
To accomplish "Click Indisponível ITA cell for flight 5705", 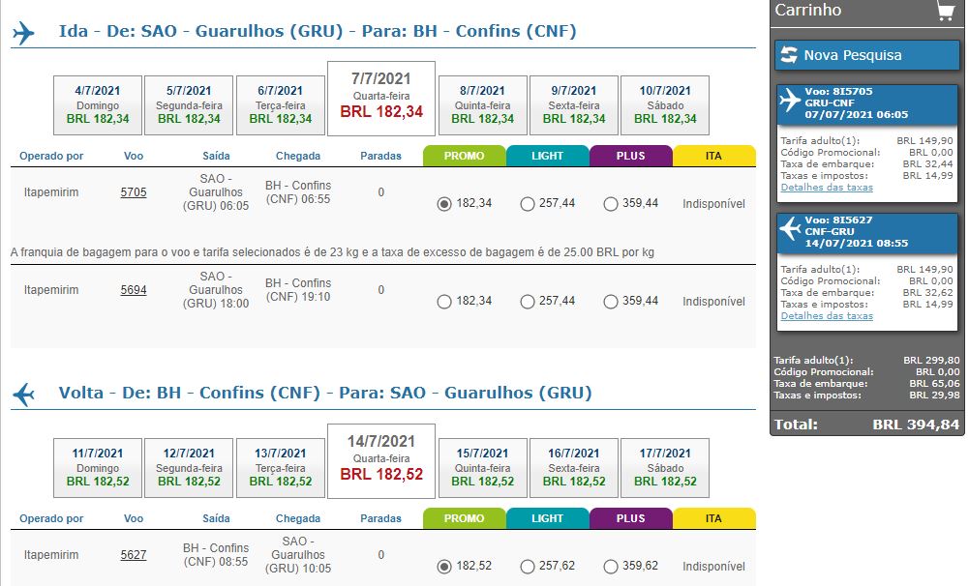I will click(713, 204).
